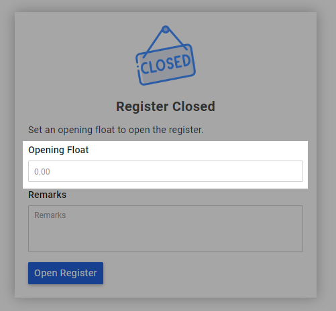
Task: Click the sign's right hanging string
Action: pyautogui.click(x=178, y=39)
